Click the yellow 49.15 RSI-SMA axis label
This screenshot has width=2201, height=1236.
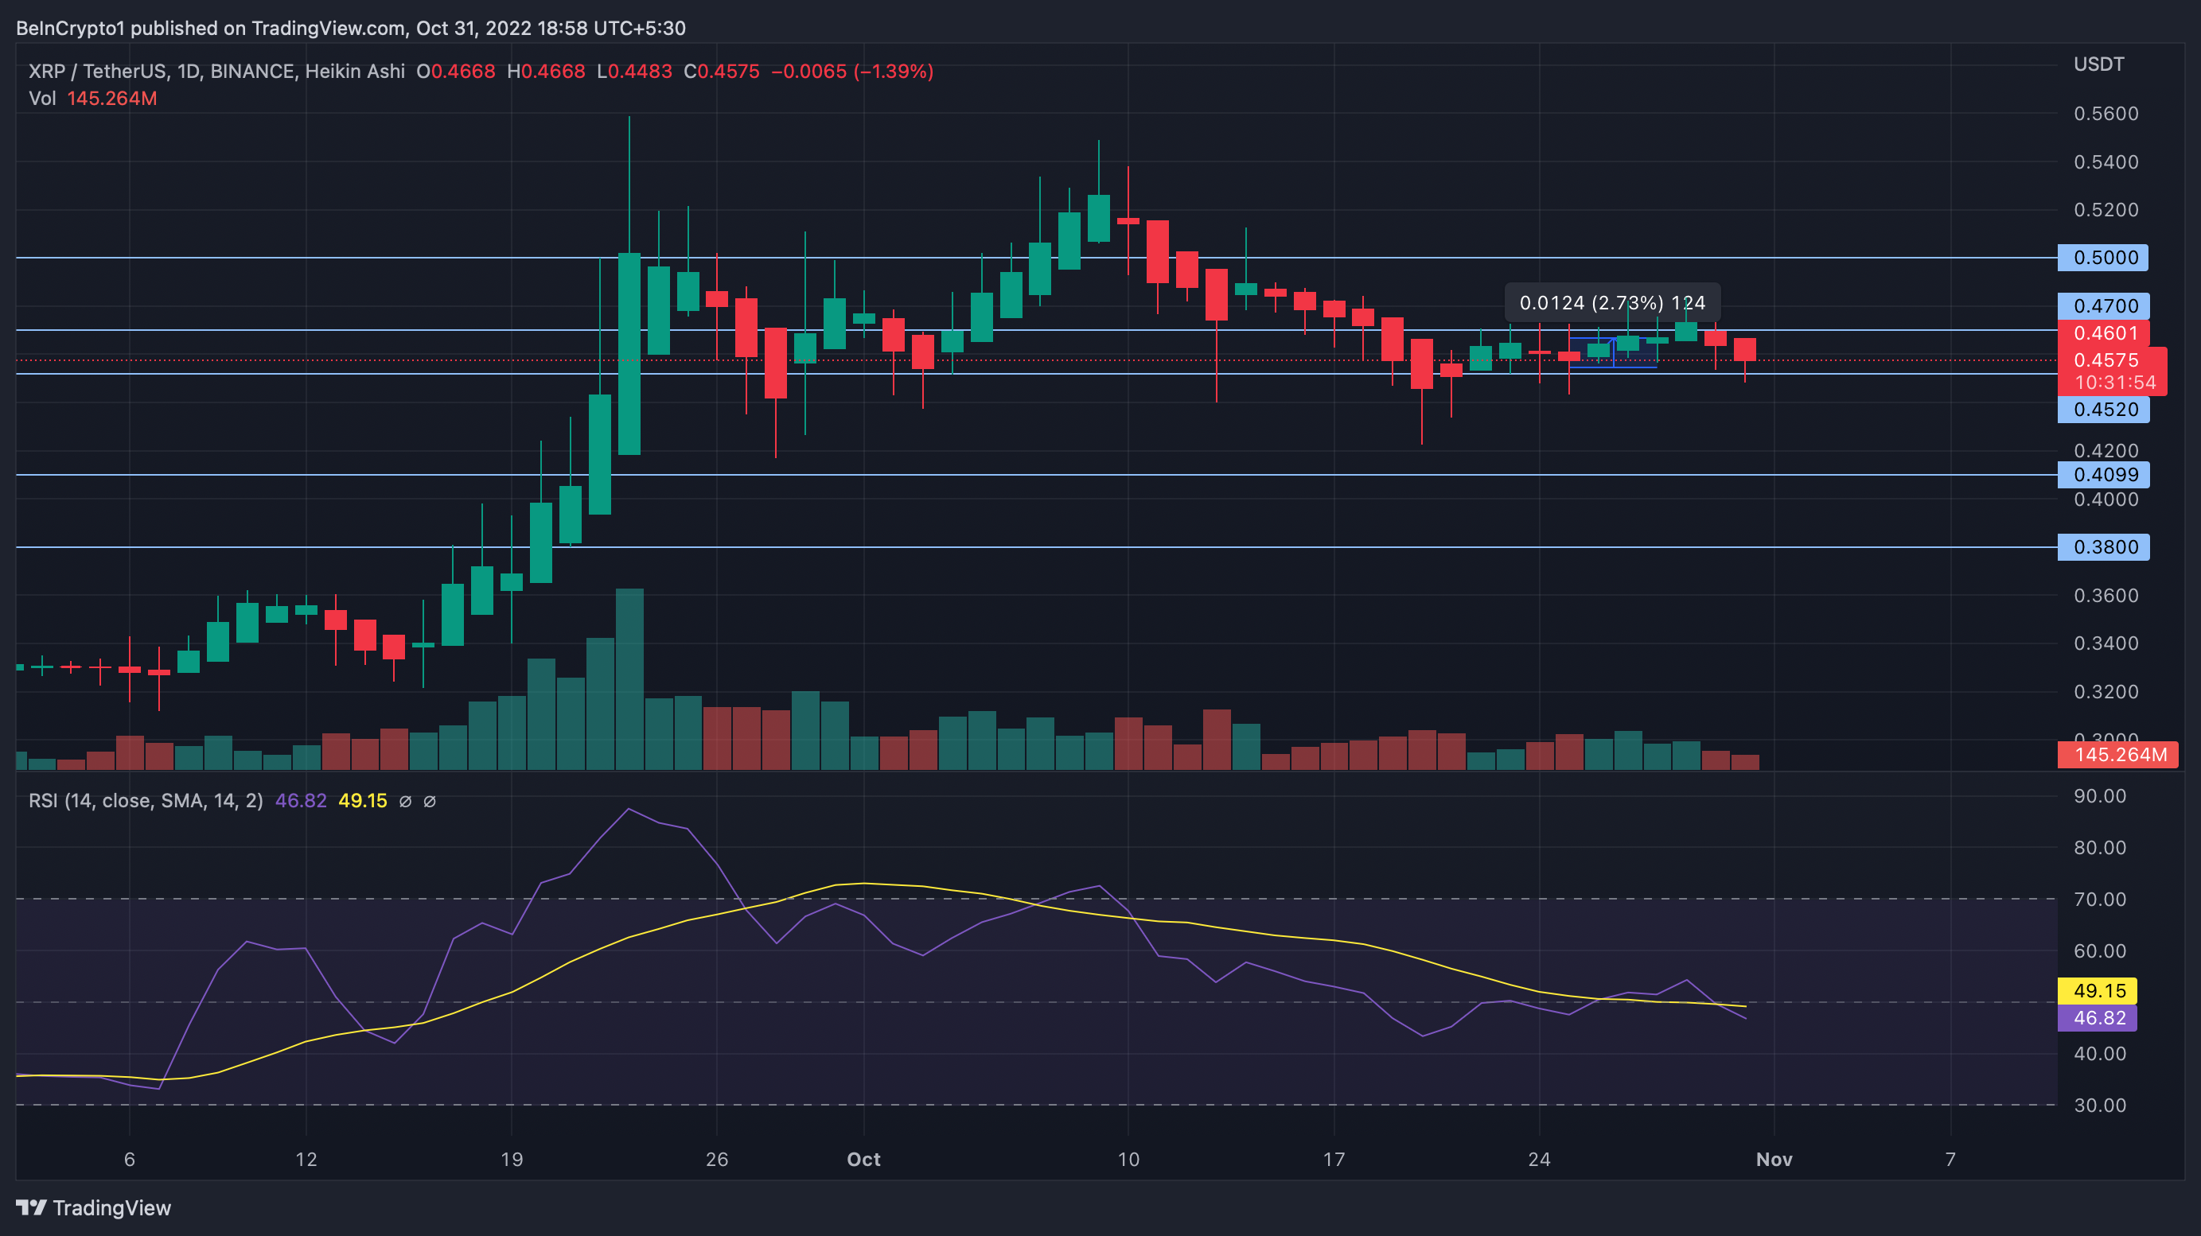(x=2098, y=991)
